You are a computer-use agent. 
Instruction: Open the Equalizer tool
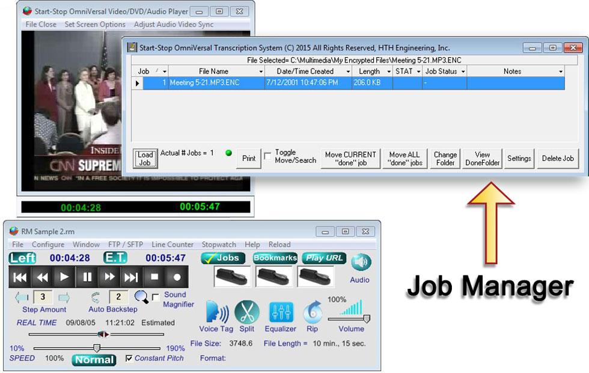tap(281, 312)
